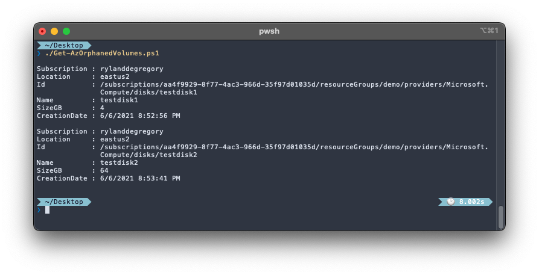This screenshot has height=275, width=539.
Task: Click the yellow minimize window button
Action: (x=54, y=31)
